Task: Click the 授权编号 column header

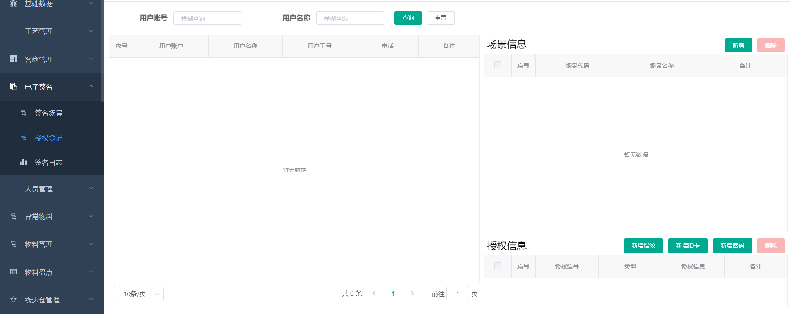Action: coord(567,267)
